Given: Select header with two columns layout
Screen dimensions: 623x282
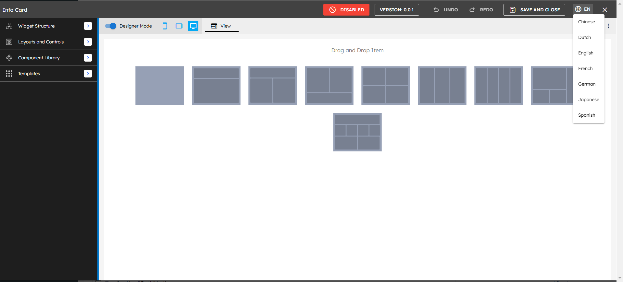Looking at the screenshot, I should tap(273, 86).
